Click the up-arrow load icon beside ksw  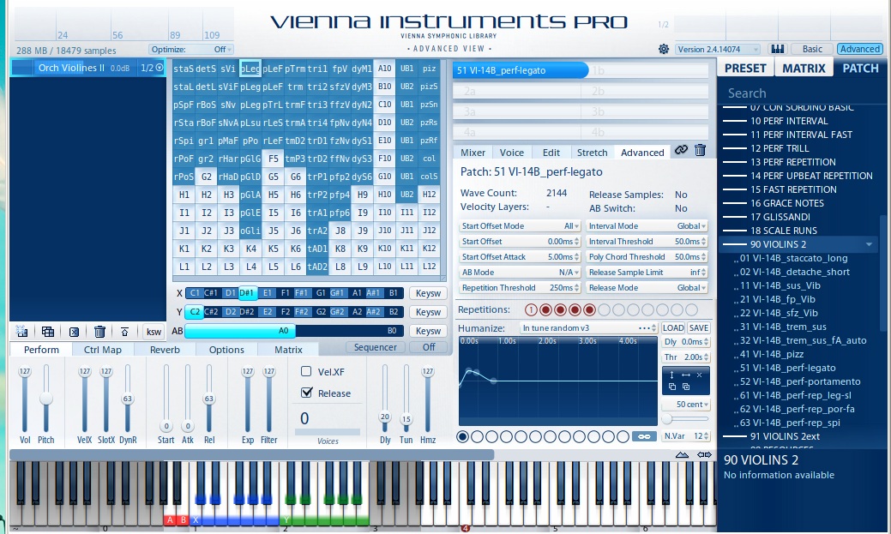(125, 332)
